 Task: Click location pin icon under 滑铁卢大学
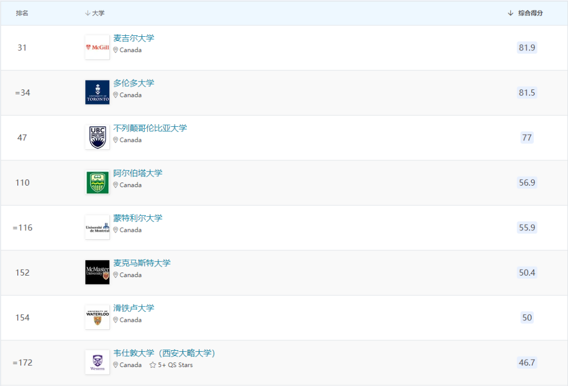pos(116,320)
